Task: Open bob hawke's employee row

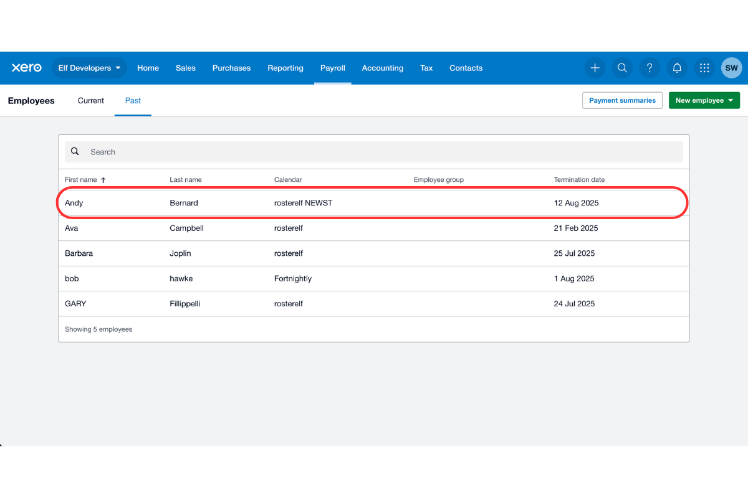Action: tap(72, 279)
